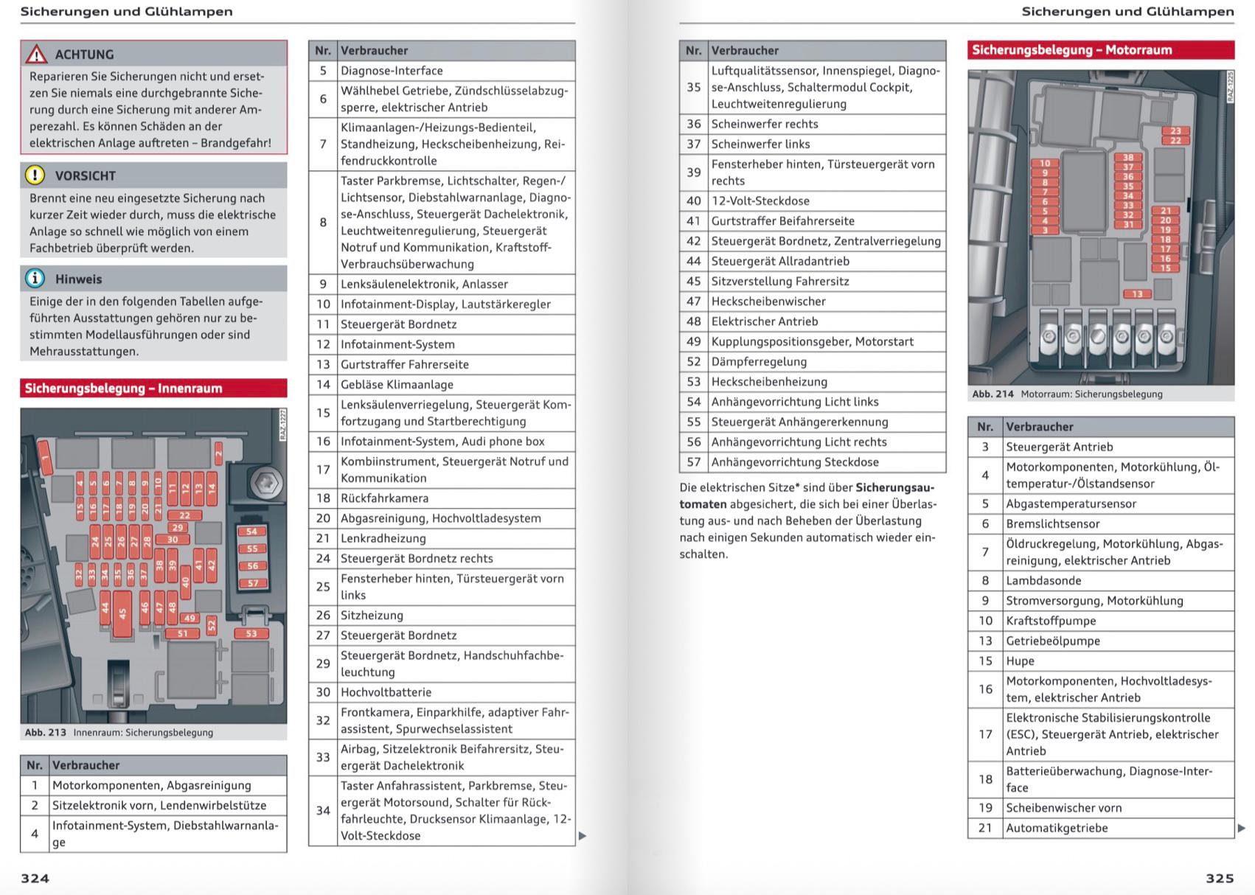The width and height of the screenshot is (1255, 895).
Task: Click the row Stromversorgung, Motorkühlung
Action: click(x=1101, y=601)
